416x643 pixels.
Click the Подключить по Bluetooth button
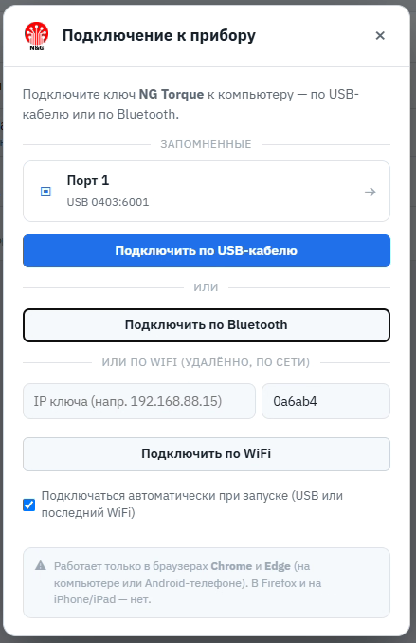207,324
